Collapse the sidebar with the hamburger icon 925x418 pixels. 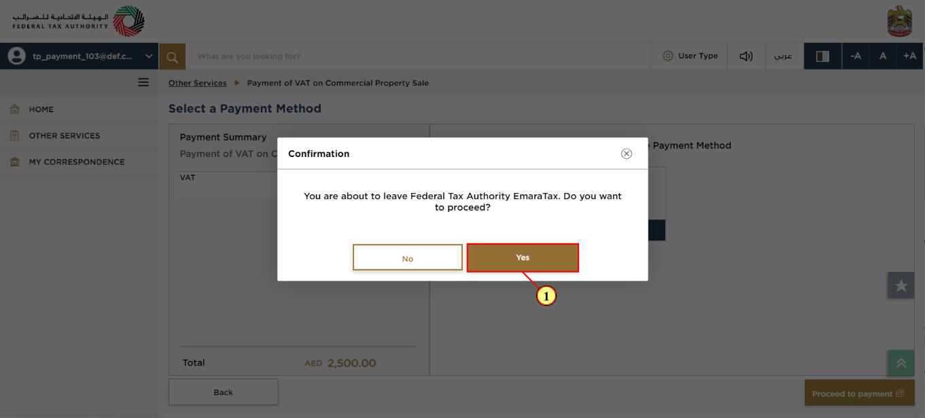point(143,82)
